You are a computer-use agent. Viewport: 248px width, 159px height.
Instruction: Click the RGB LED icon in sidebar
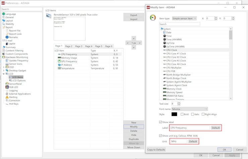pos(7,87)
